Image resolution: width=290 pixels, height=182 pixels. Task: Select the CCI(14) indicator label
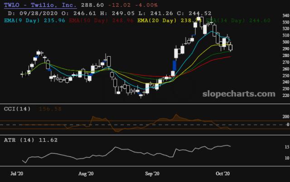(x=14, y=109)
